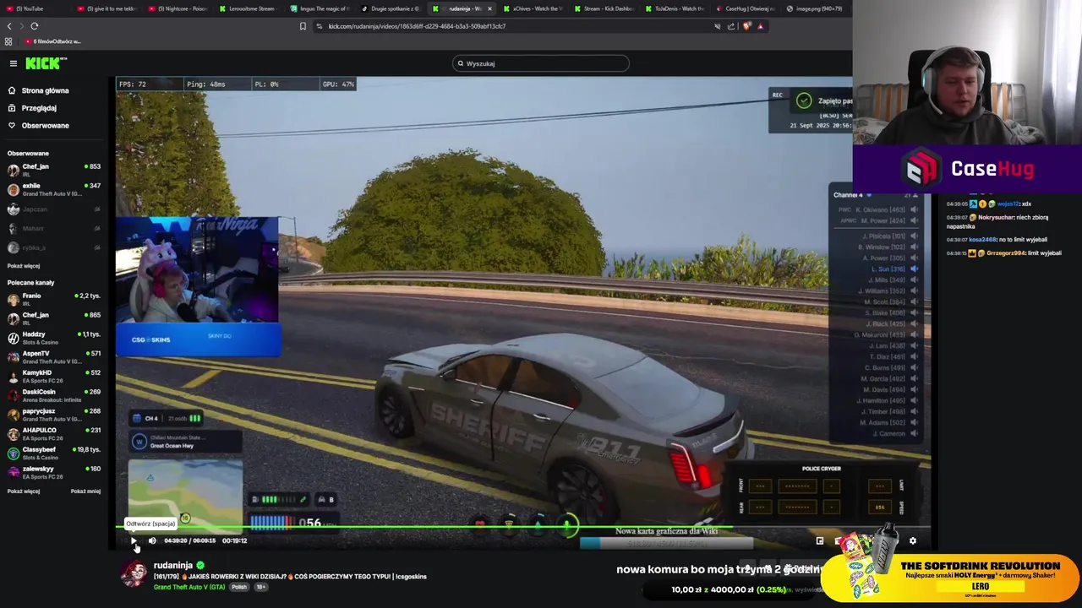Click KamykHD channel avatar
The height and width of the screenshot is (608, 1082).
[x=14, y=377]
